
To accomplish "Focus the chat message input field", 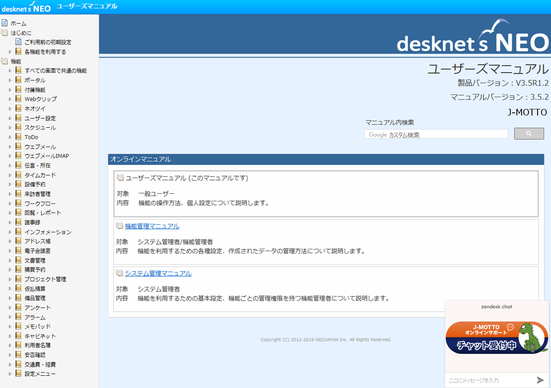I will (490, 380).
